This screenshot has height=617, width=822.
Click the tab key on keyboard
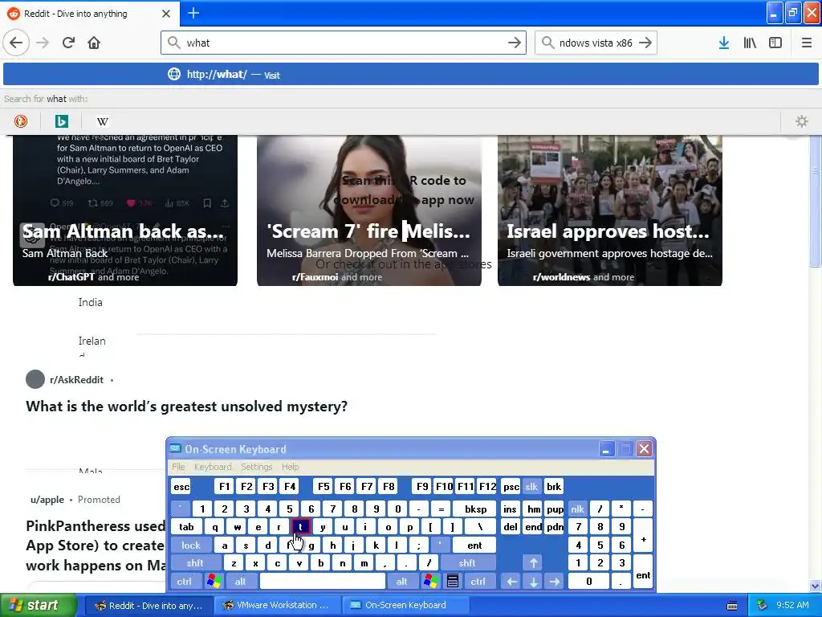tap(186, 527)
